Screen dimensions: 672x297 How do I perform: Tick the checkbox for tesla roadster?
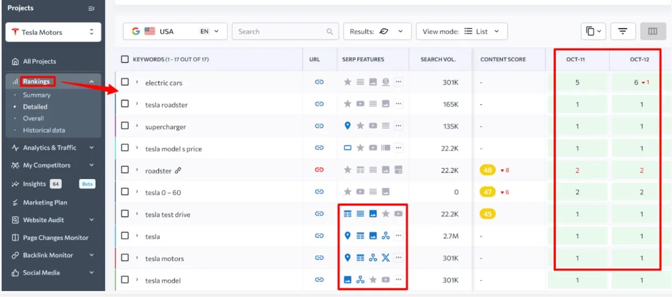point(125,104)
